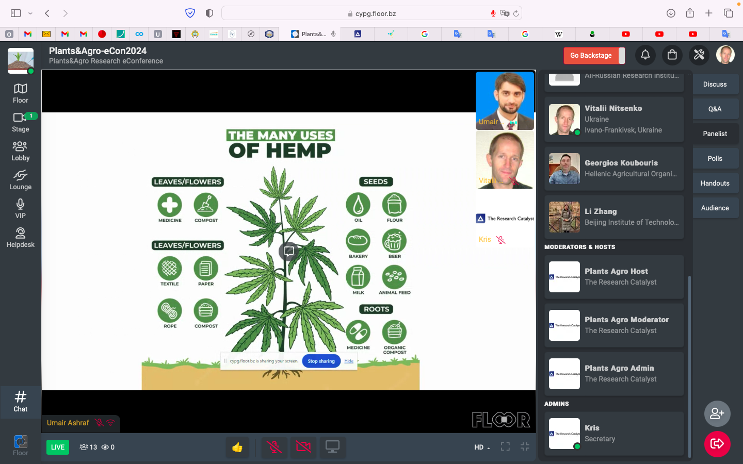Open the Handouts tab
This screenshot has width=743, height=464.
click(x=715, y=183)
